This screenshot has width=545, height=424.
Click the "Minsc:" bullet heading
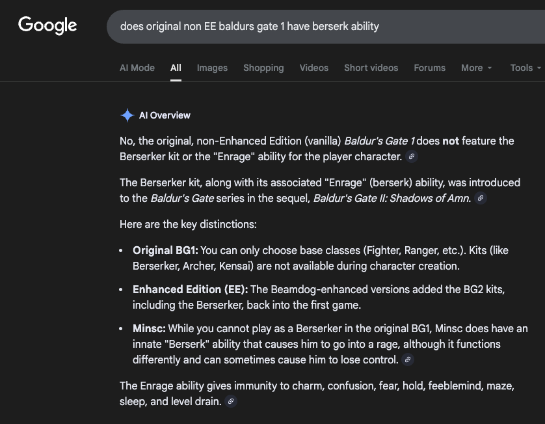tap(149, 328)
